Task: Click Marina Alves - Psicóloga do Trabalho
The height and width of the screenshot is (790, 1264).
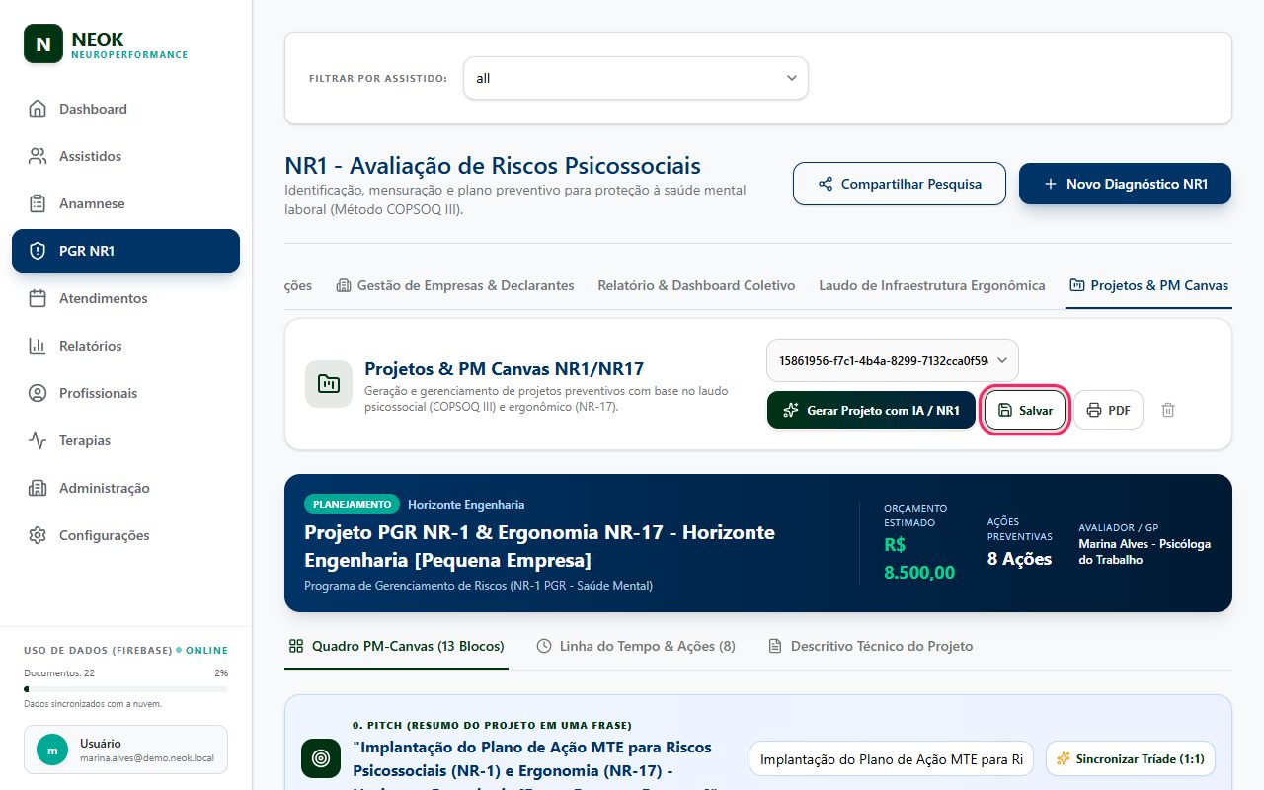Action: click(x=1145, y=552)
